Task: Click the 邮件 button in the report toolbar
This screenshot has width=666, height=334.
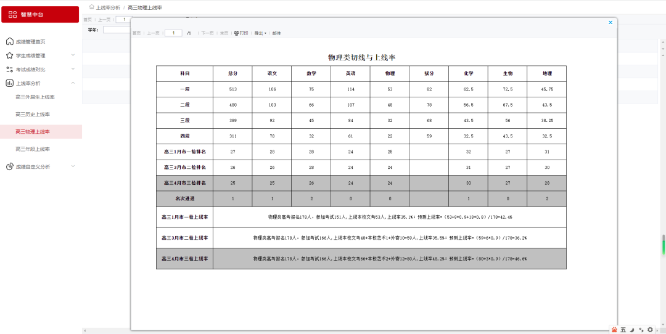Action: click(x=276, y=33)
